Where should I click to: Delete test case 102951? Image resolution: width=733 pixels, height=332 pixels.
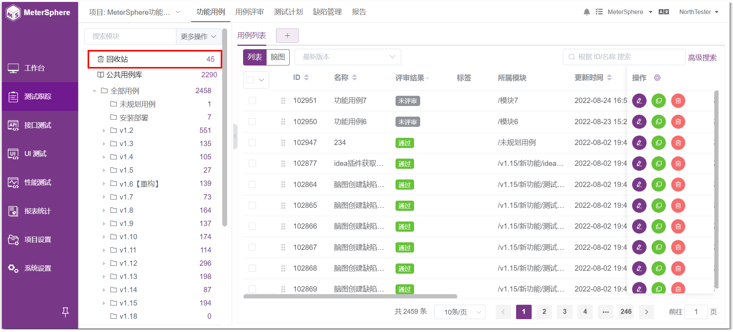[x=678, y=101]
